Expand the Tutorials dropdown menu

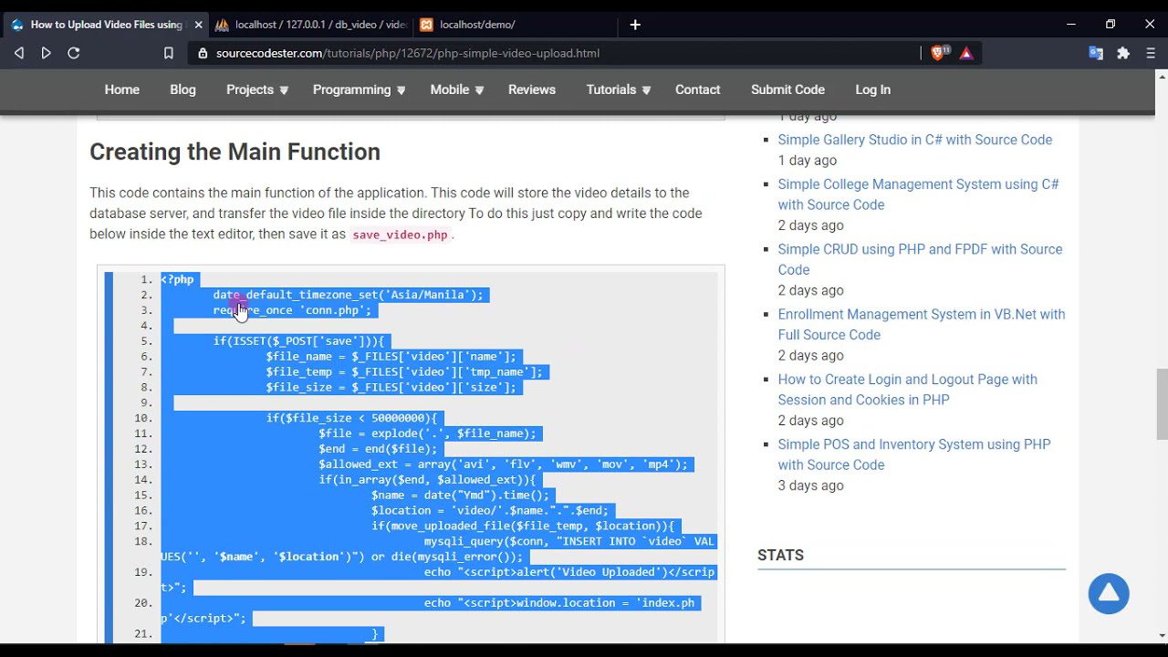[618, 89]
